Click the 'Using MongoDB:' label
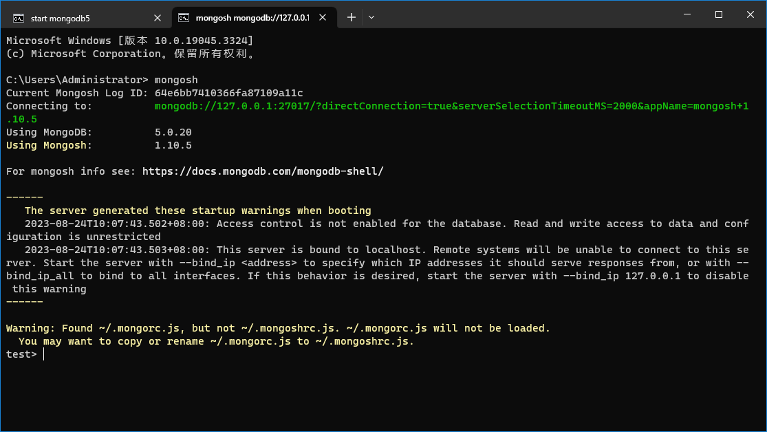767x432 pixels. (x=49, y=132)
